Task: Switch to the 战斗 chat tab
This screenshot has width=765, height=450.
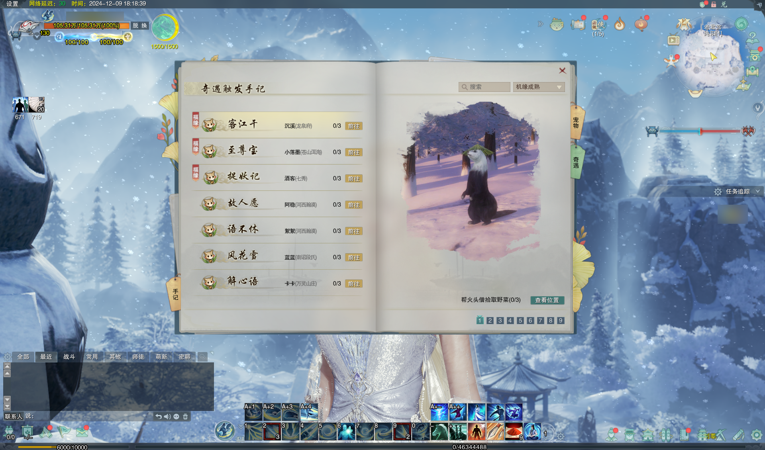Action: pyautogui.click(x=69, y=357)
